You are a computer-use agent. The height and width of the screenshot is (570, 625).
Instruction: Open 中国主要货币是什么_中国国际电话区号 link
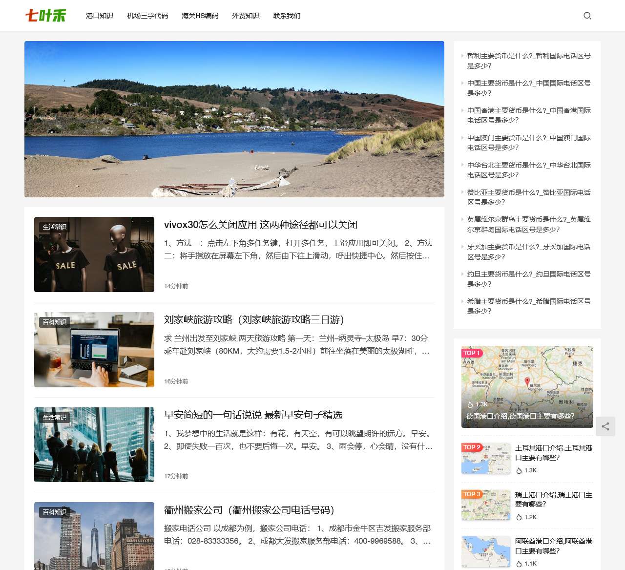[529, 88]
